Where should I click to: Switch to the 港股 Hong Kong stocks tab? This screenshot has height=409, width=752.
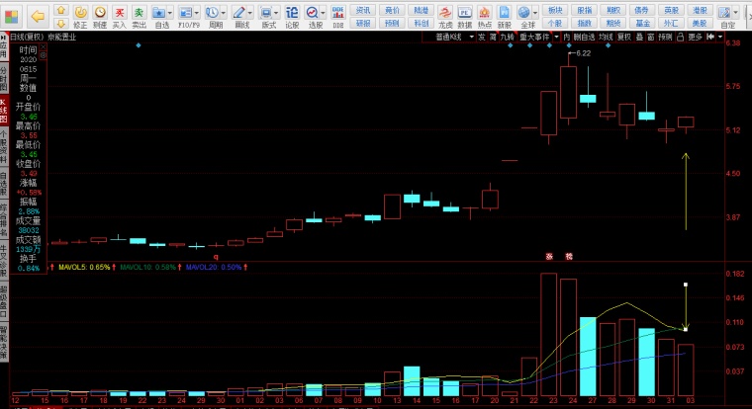tap(701, 10)
